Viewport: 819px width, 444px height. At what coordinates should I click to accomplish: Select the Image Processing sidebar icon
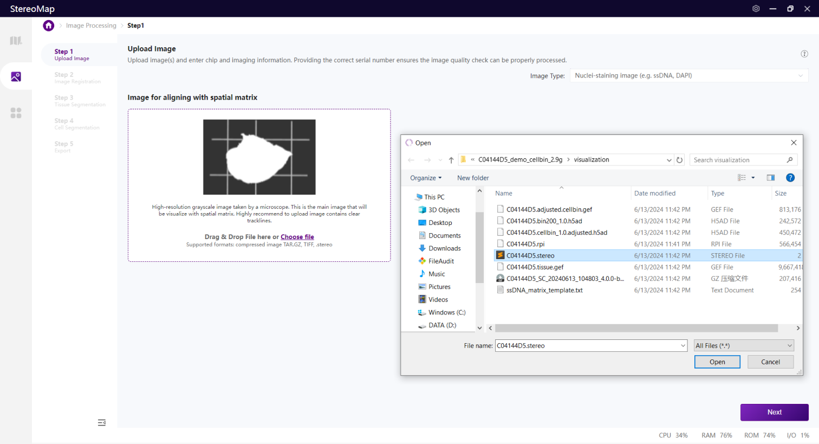pyautogui.click(x=16, y=77)
